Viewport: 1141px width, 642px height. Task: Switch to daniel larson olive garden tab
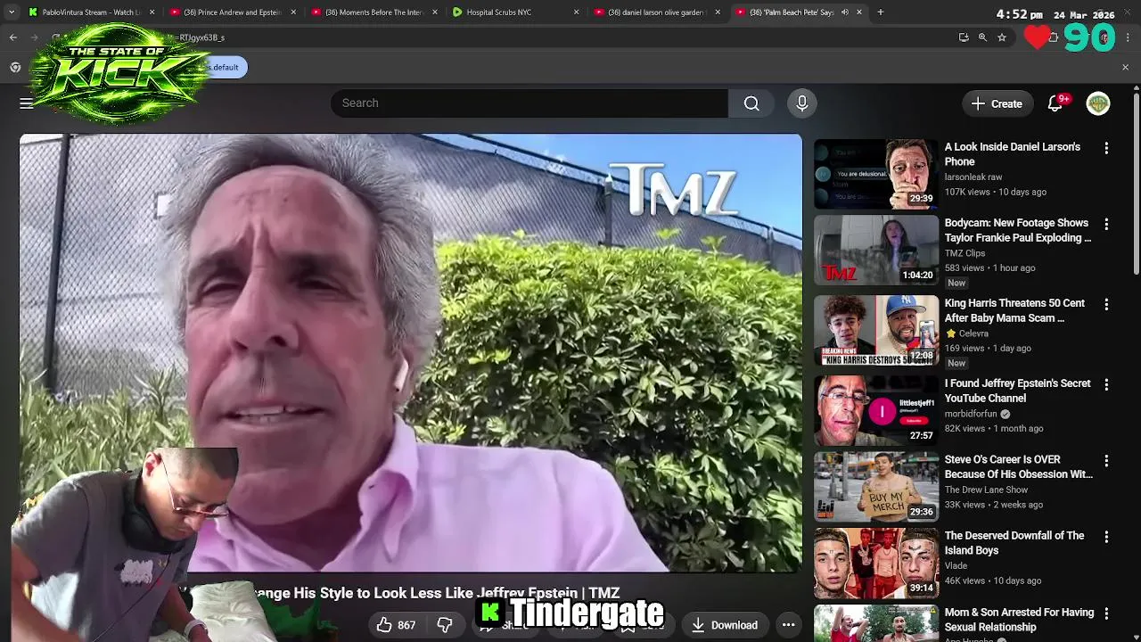click(x=657, y=12)
